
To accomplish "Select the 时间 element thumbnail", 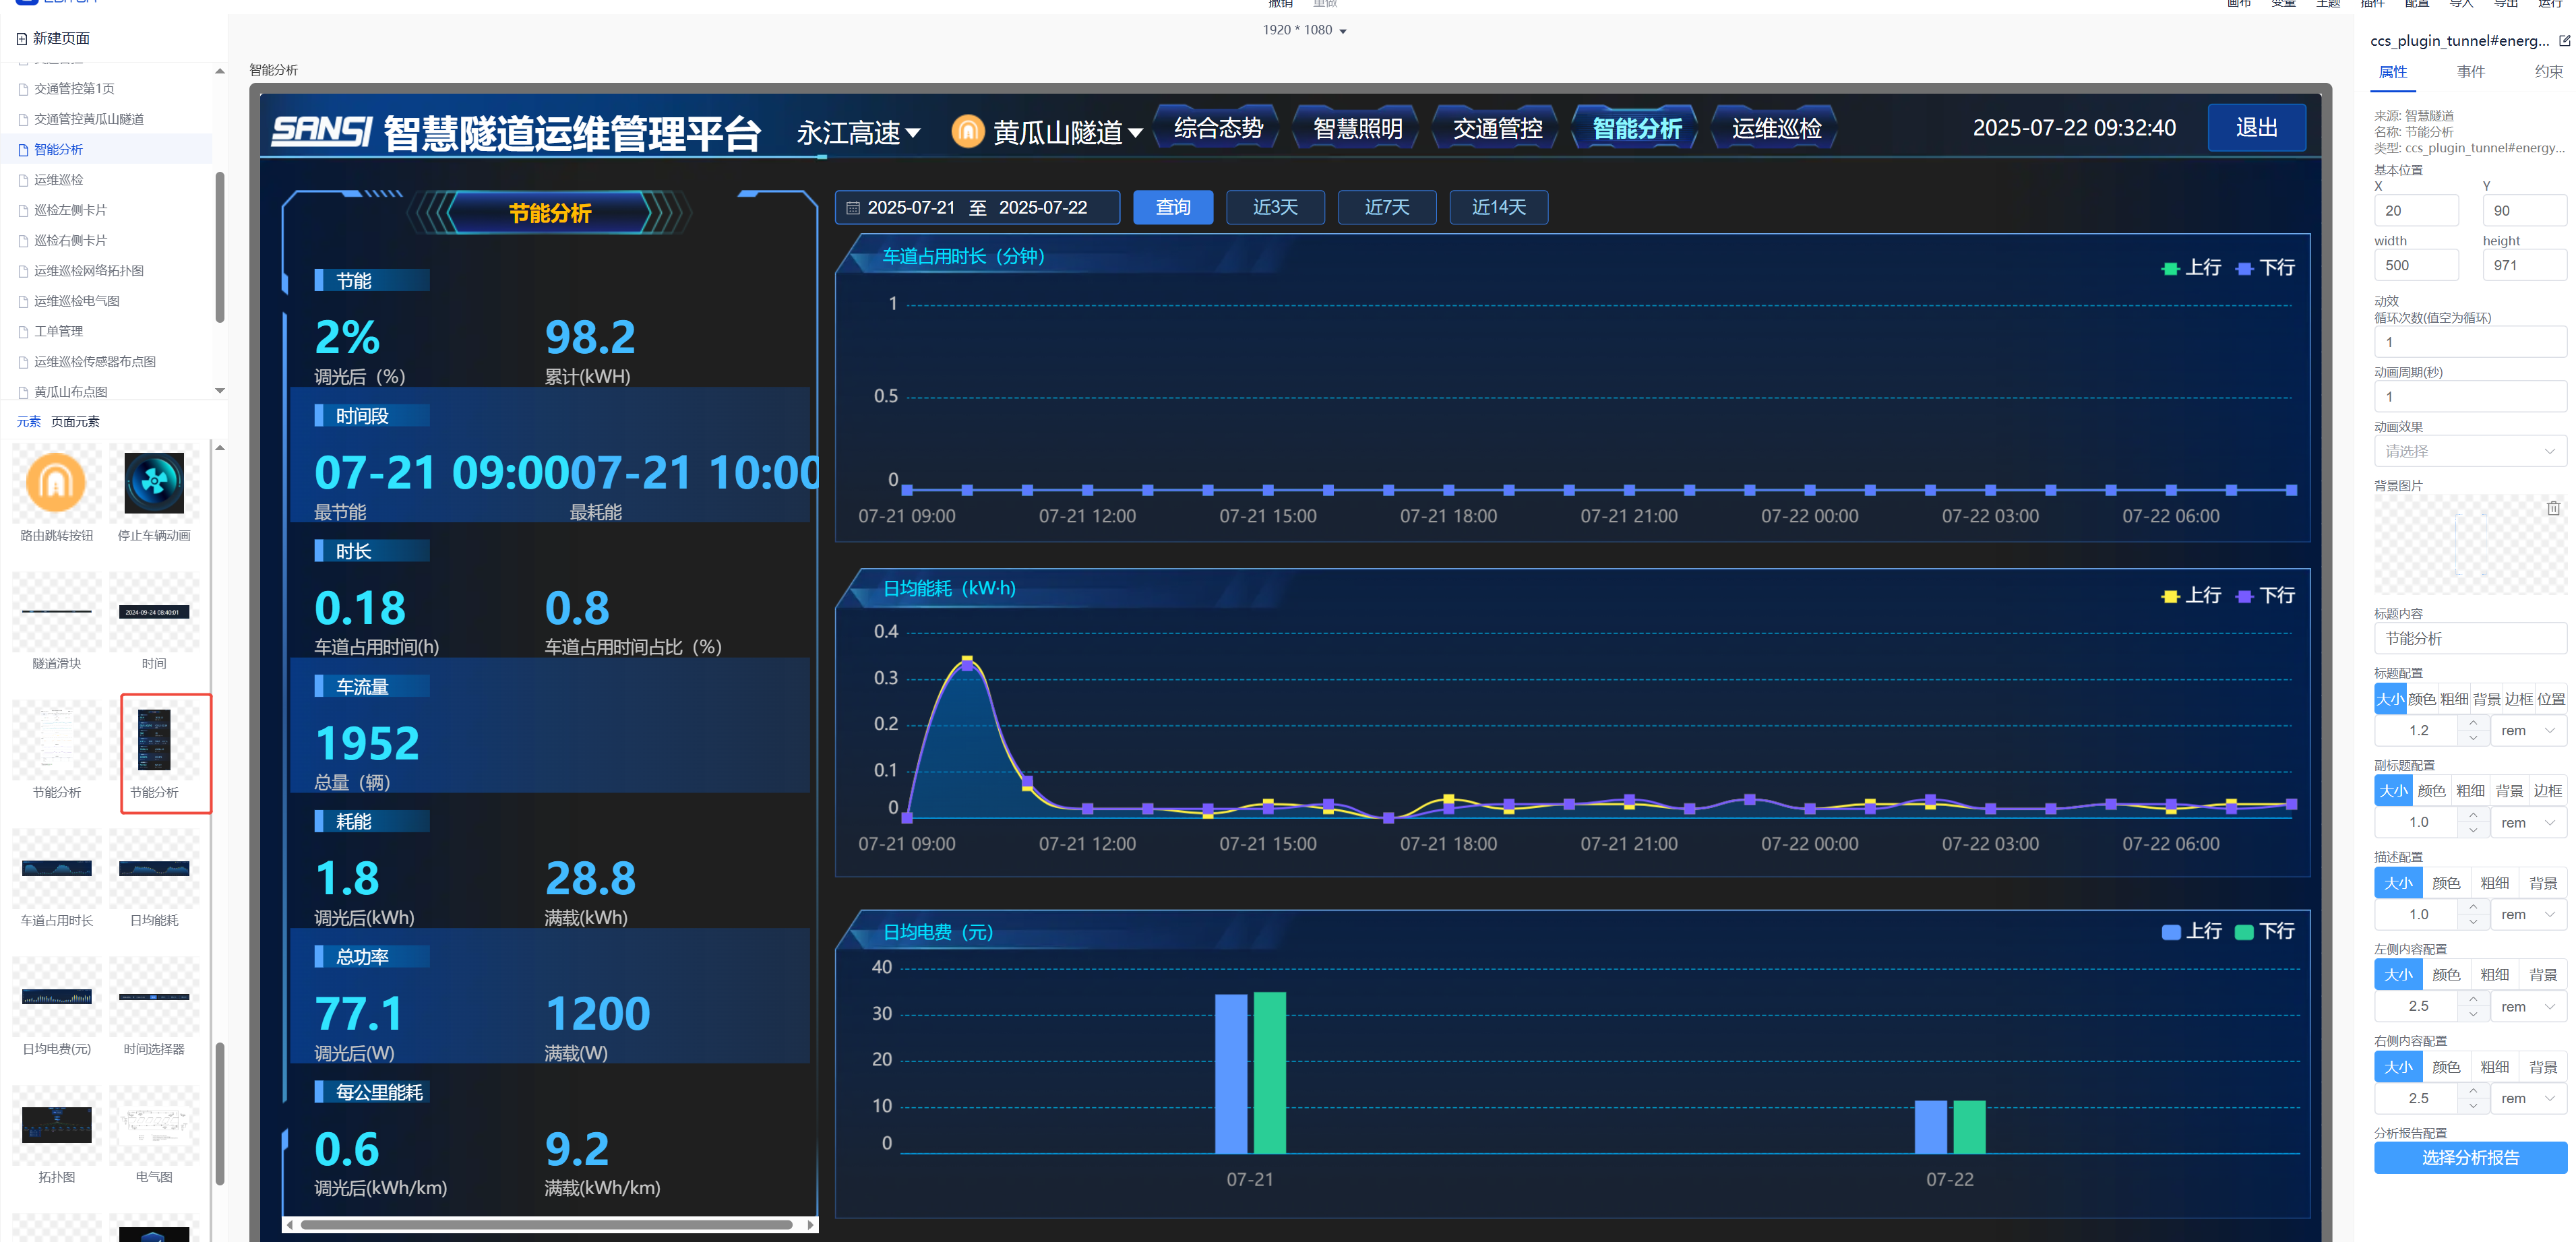I will [154, 612].
